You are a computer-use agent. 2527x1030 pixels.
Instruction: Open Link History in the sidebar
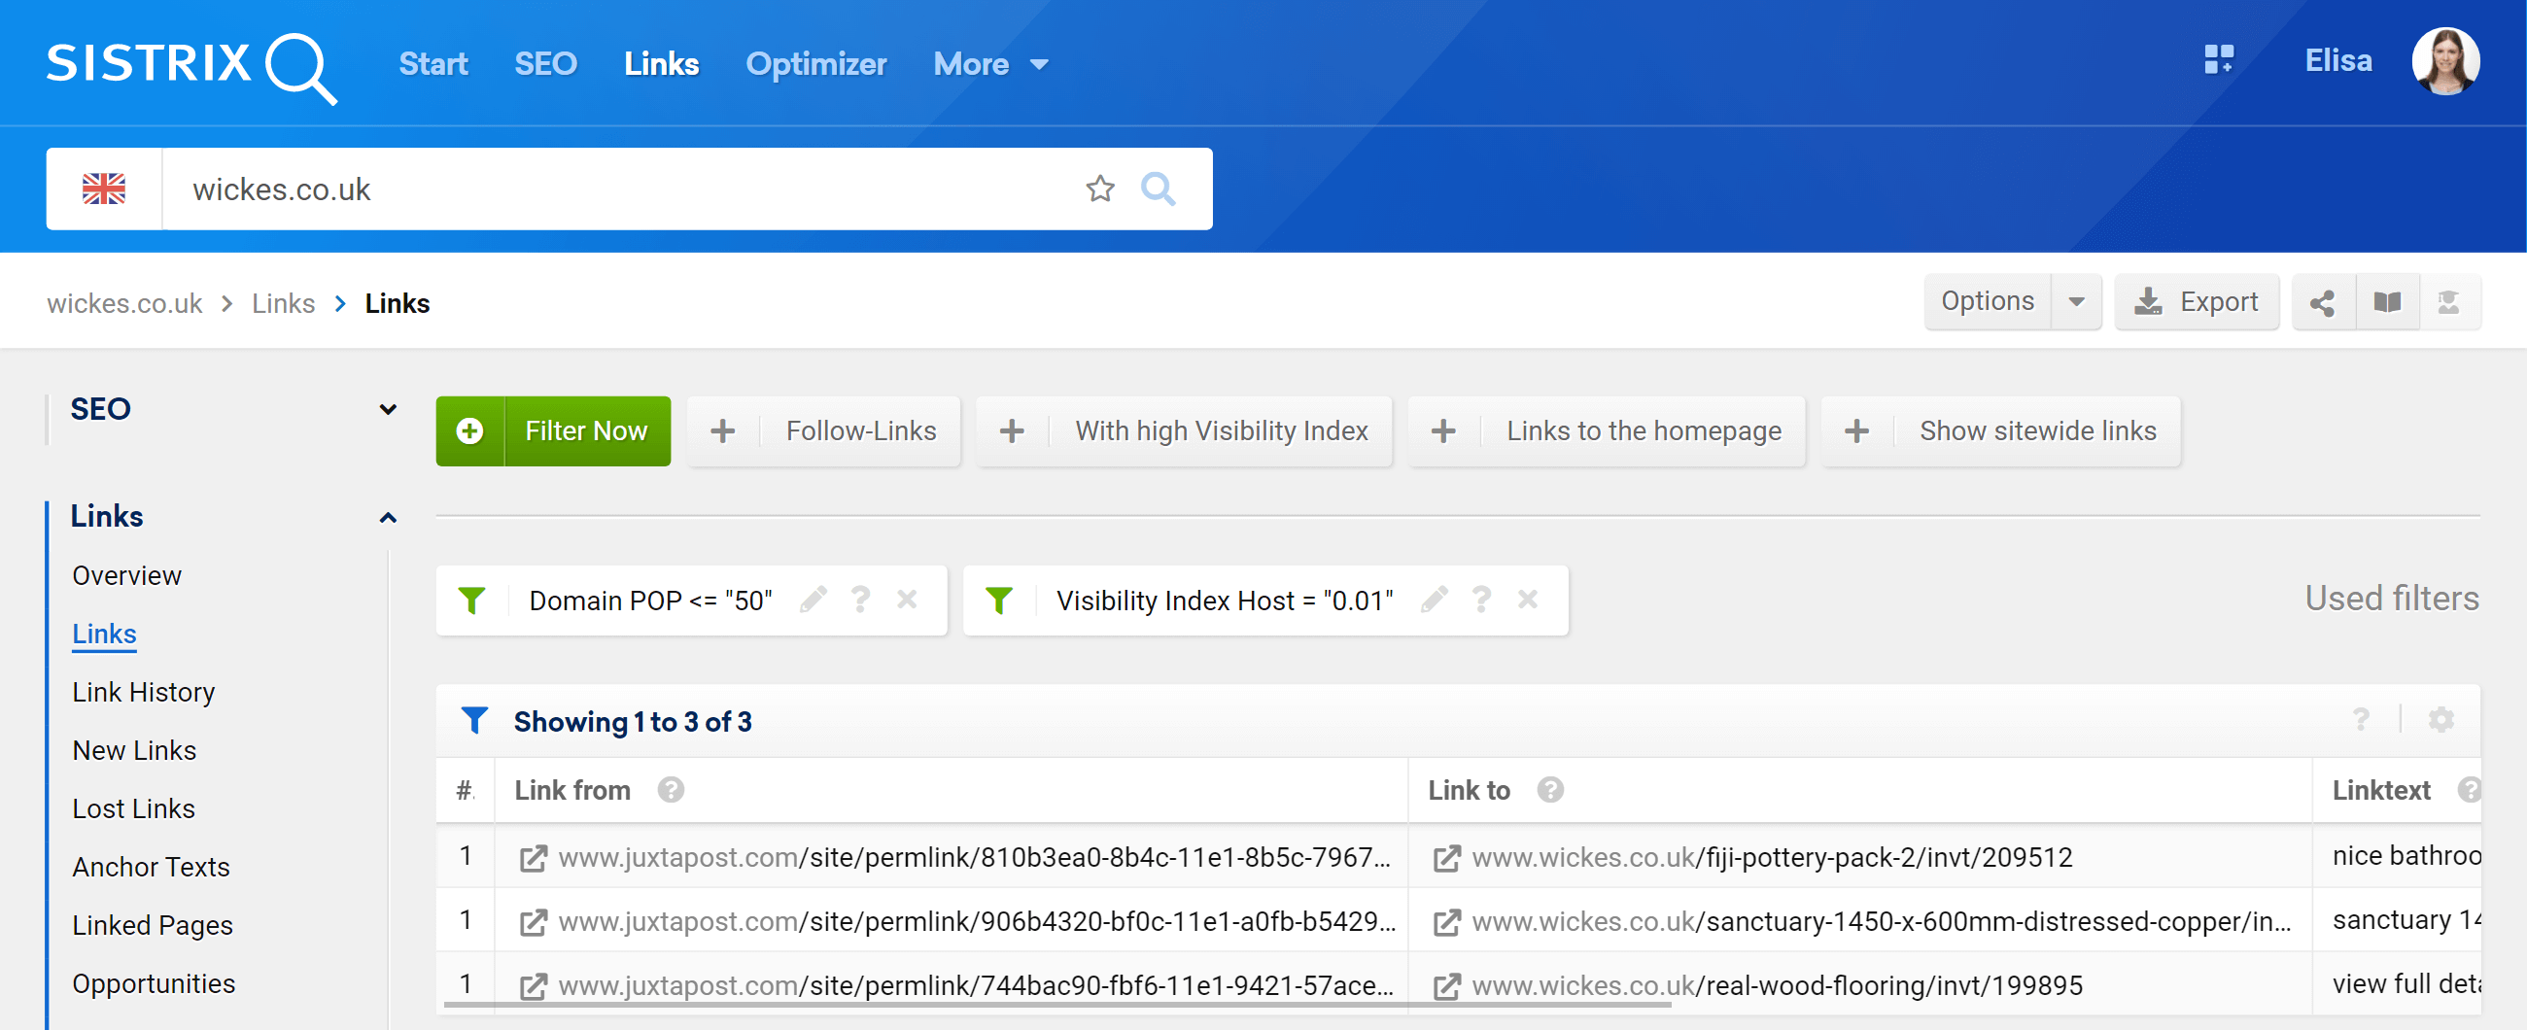(143, 693)
